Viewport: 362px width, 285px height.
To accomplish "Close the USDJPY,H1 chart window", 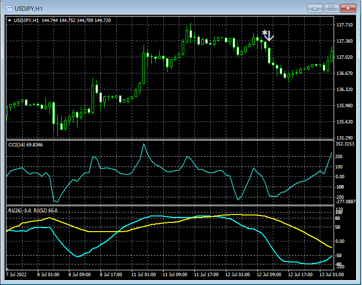I will [348, 8].
